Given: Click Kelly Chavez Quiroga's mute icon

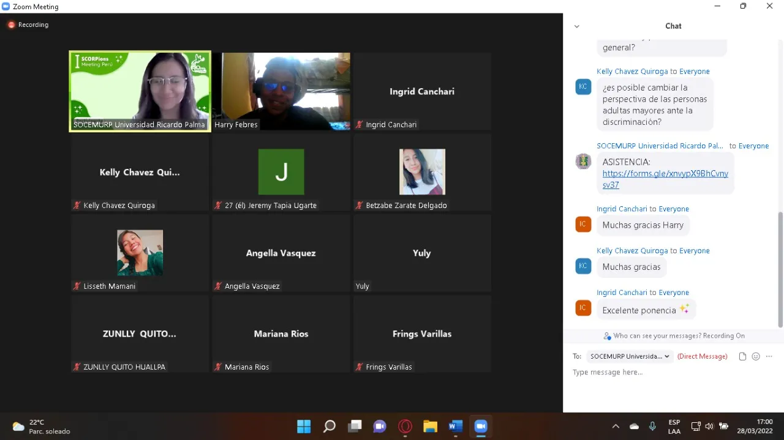Looking at the screenshot, I should click(77, 205).
